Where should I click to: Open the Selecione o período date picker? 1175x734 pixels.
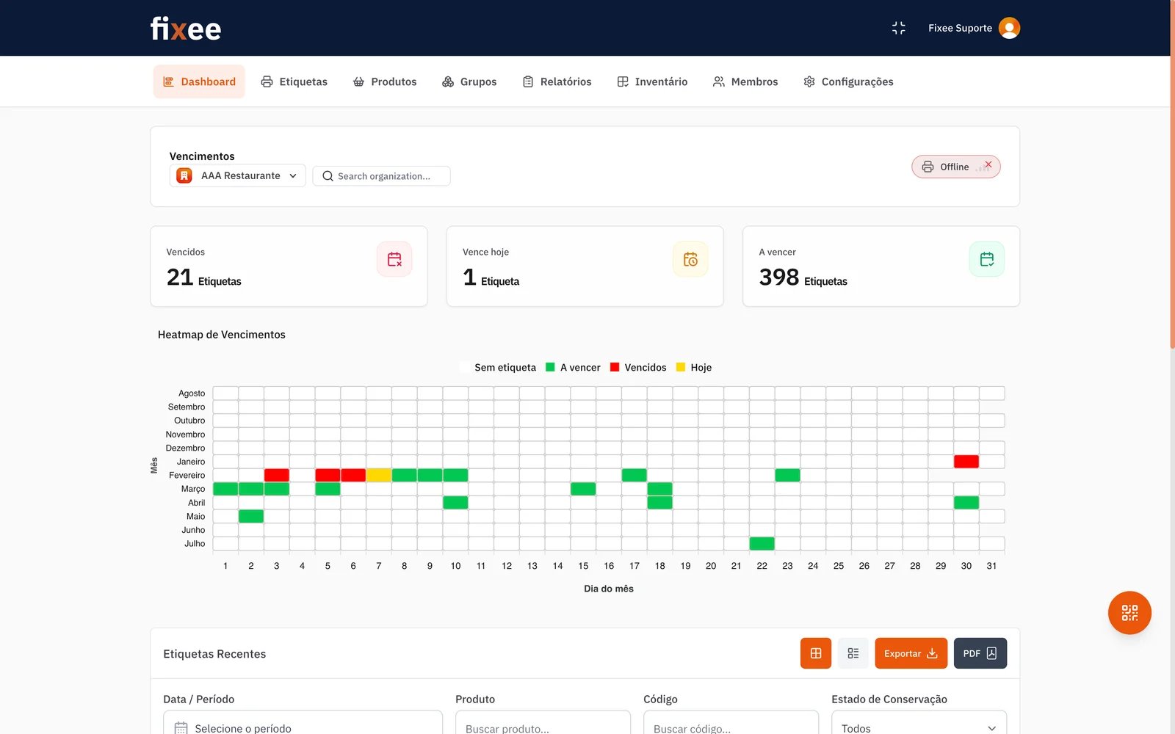click(303, 727)
